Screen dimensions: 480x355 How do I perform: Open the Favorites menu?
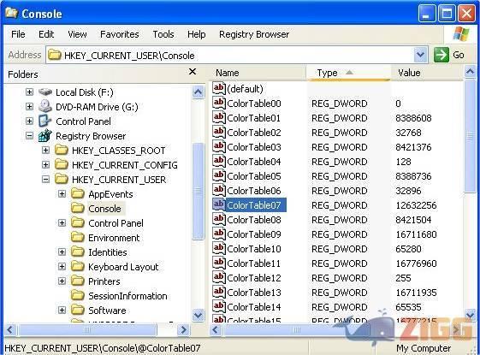(x=120, y=34)
